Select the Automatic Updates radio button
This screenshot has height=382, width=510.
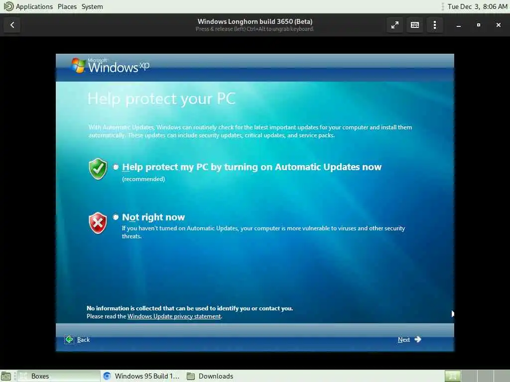click(116, 167)
